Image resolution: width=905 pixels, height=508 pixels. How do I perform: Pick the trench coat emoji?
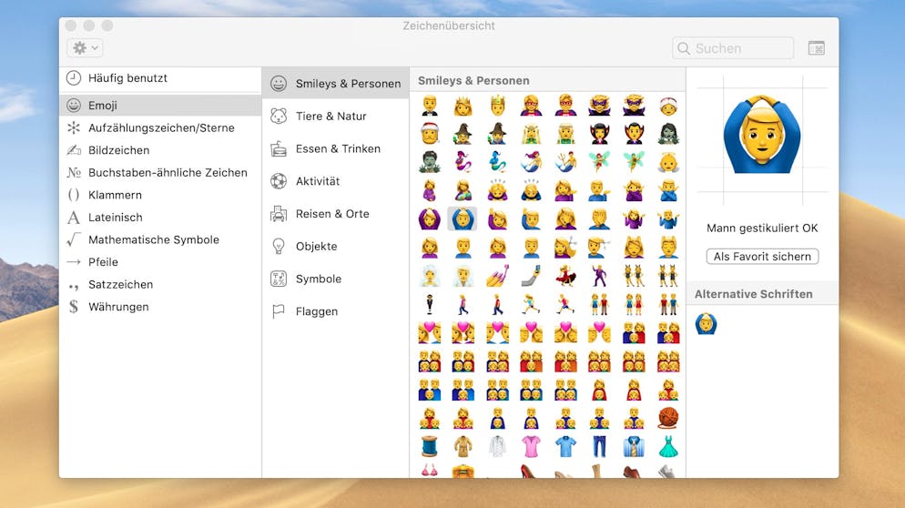pos(463,446)
